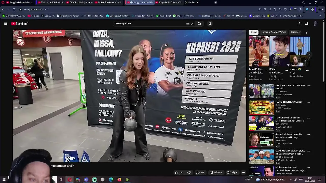Open the menu for 'oh god' short
Viewport: 326px width, 183px height.
pos(307,70)
